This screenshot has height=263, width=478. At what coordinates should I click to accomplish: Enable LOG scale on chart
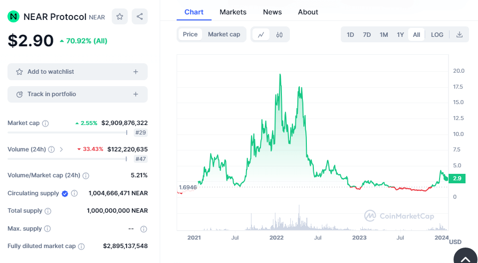(x=437, y=34)
